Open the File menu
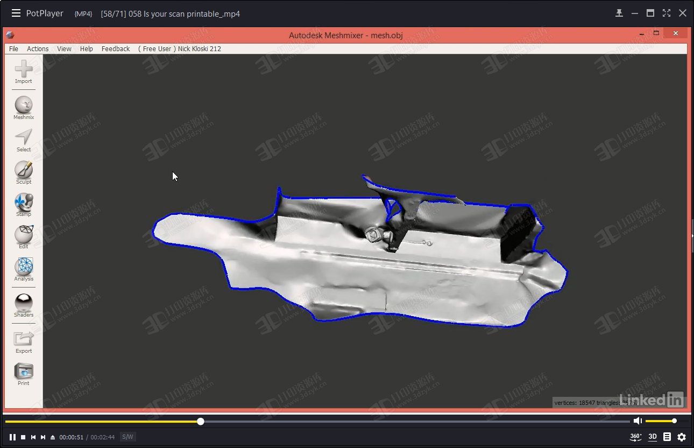Screen dimensions: 694x448 pyautogui.click(x=14, y=48)
